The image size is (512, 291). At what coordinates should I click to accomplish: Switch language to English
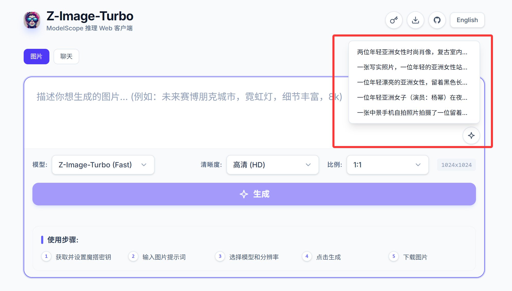pyautogui.click(x=467, y=20)
